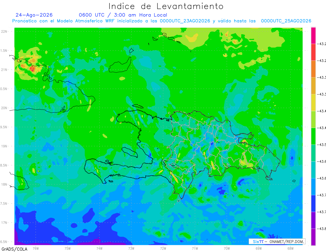The width and height of the screenshot is (326, 252).
Task: Click the '22N' latitude label
Action: [4, 32]
